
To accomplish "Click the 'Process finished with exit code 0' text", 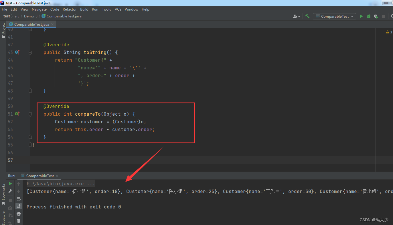I will [x=74, y=207].
